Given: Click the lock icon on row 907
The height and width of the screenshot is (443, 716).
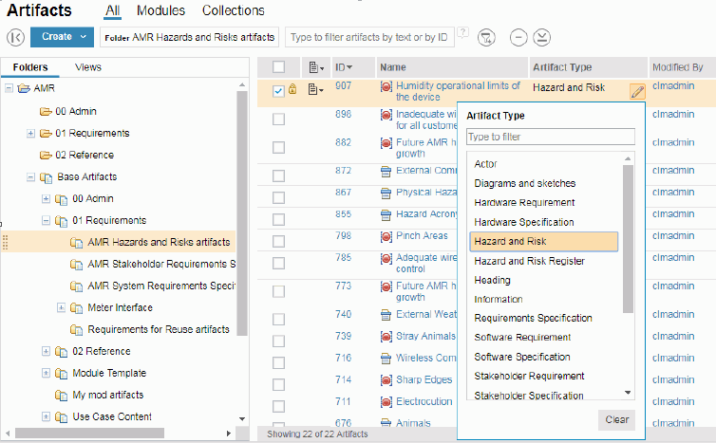Looking at the screenshot, I should 292,88.
